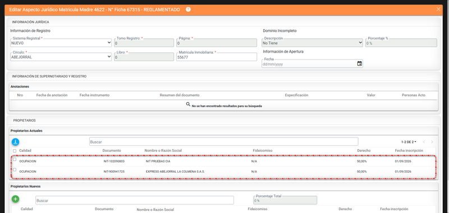Image resolution: width=449 pixels, height=213 pixels.
Task: Click Fecha inscripción header in Propietarios Nuevos
Action: tap(394, 209)
